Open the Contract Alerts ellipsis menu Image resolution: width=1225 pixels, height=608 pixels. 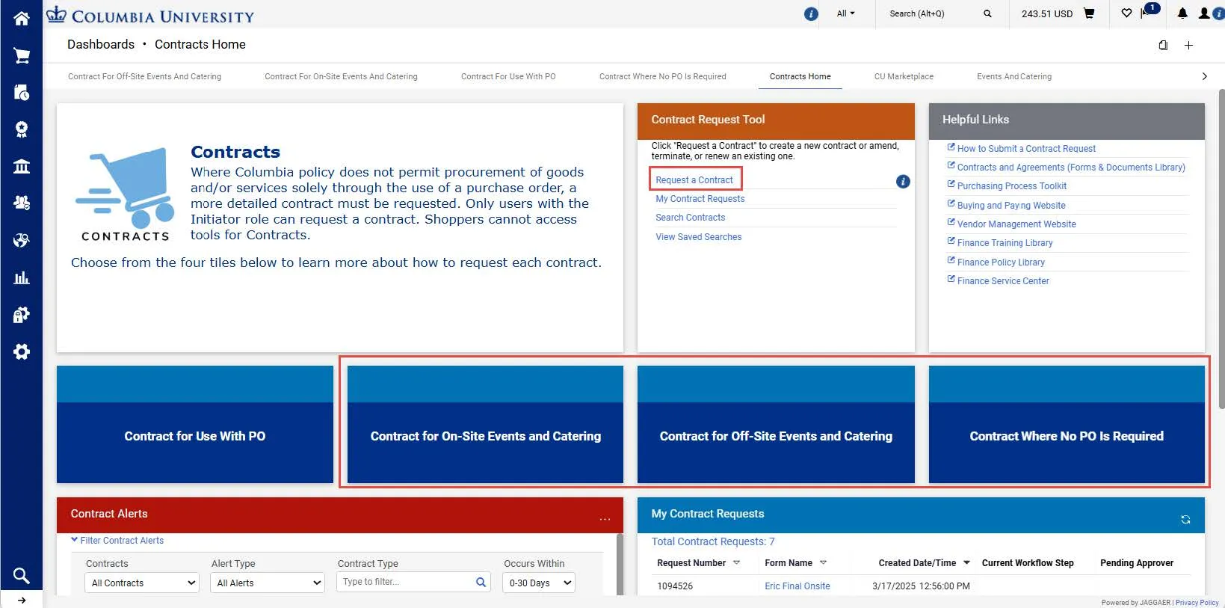(605, 518)
